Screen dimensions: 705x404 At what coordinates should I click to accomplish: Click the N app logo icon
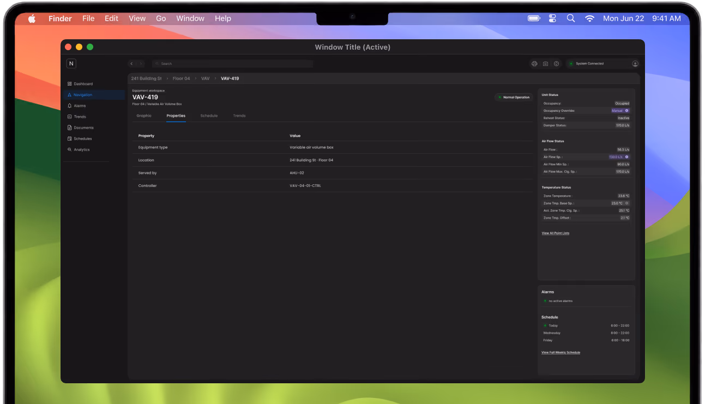pyautogui.click(x=71, y=63)
